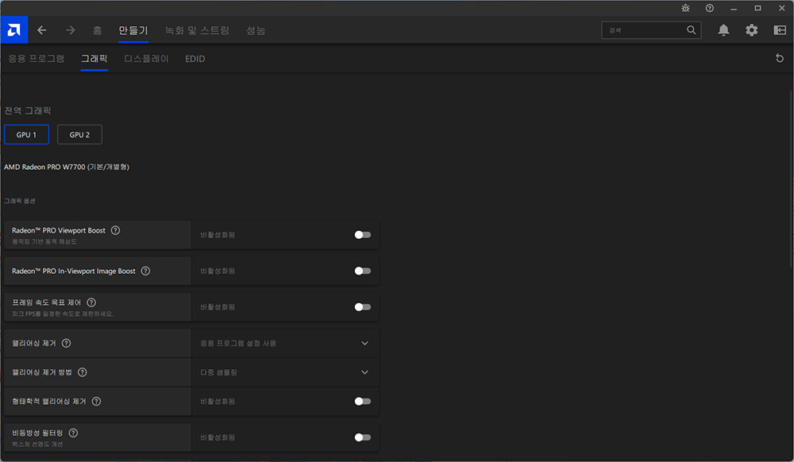Turn on 프레임 속도 목표 제어 switch
Image resolution: width=794 pixels, height=462 pixels.
pyautogui.click(x=362, y=307)
